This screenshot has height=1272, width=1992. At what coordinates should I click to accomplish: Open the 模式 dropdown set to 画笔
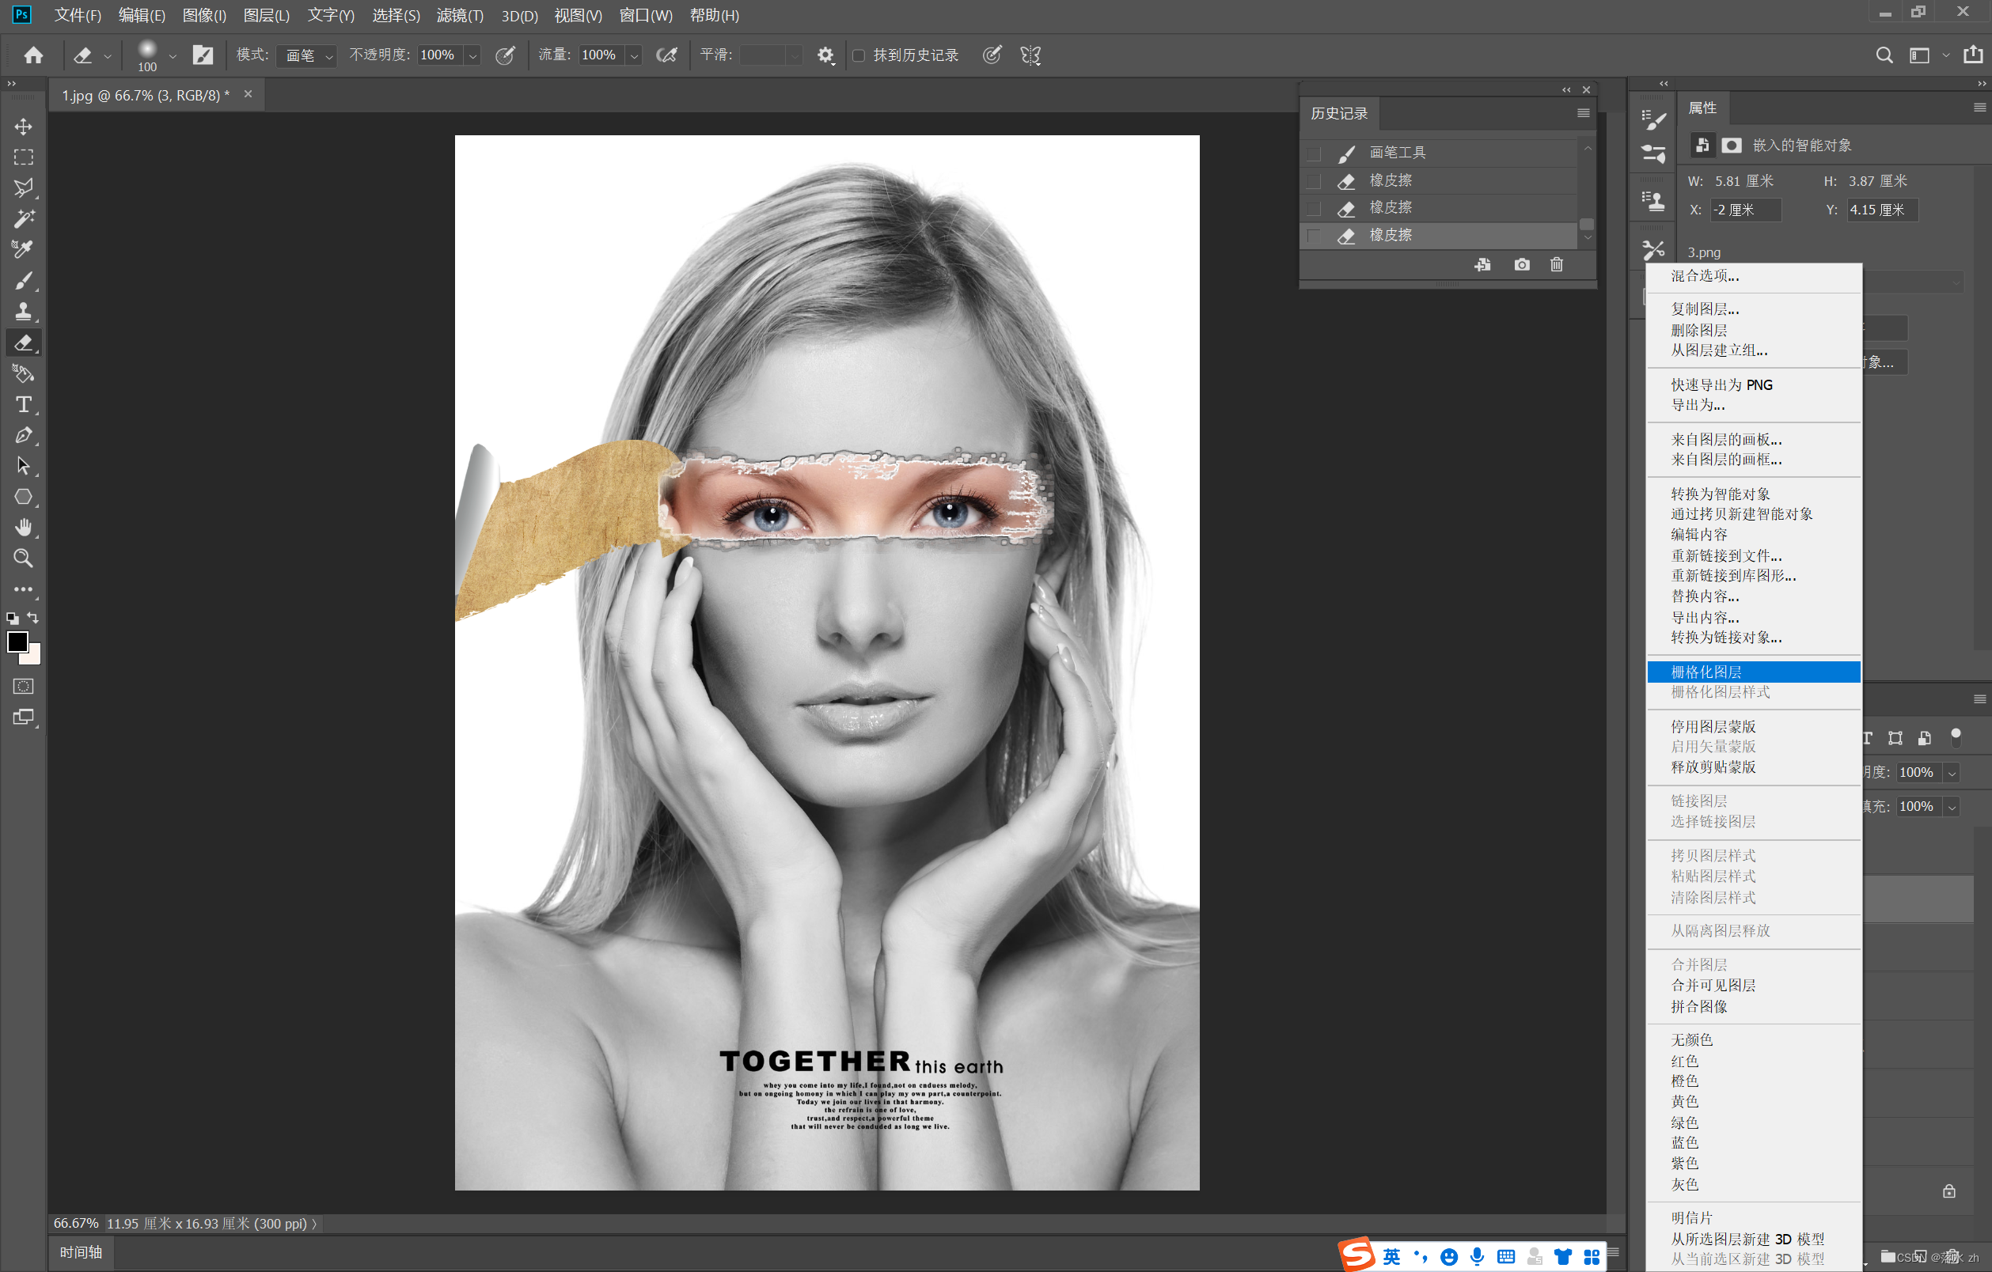pyautogui.click(x=307, y=55)
